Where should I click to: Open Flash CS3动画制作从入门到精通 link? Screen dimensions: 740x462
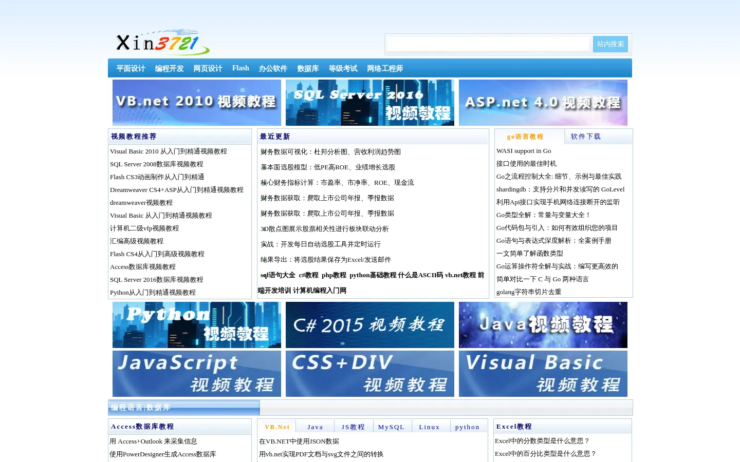[157, 177]
